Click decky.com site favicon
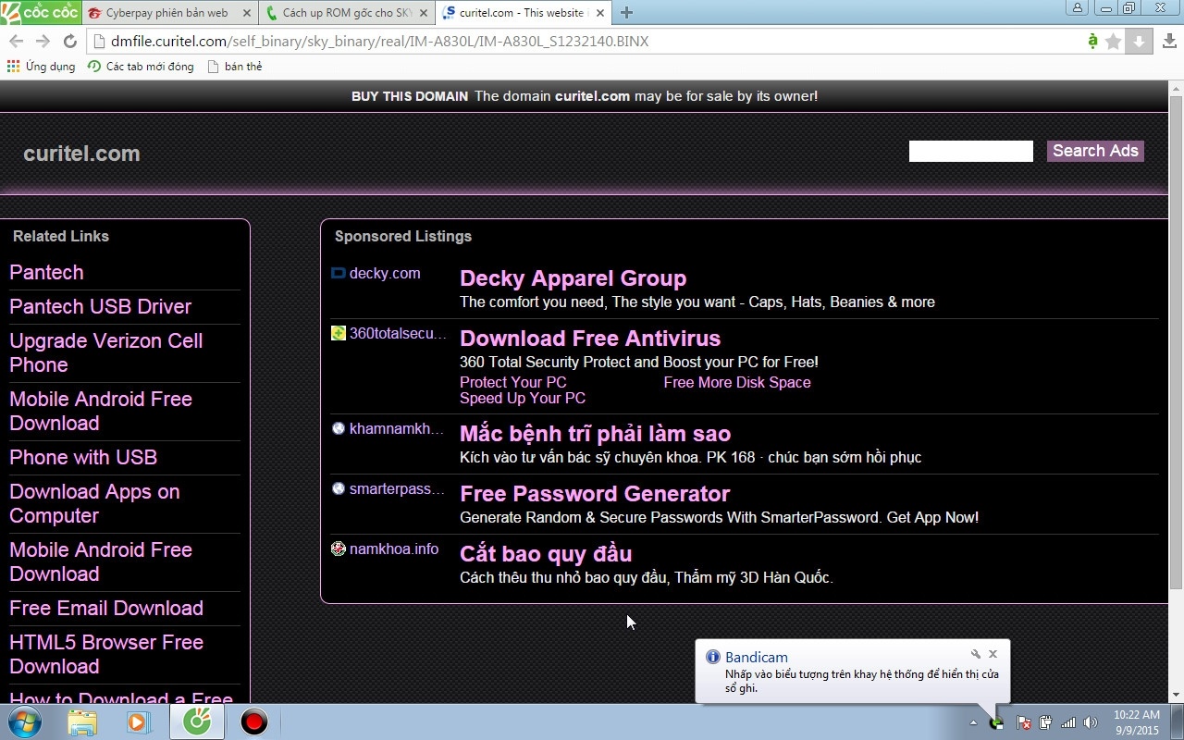The height and width of the screenshot is (740, 1184). click(x=339, y=273)
